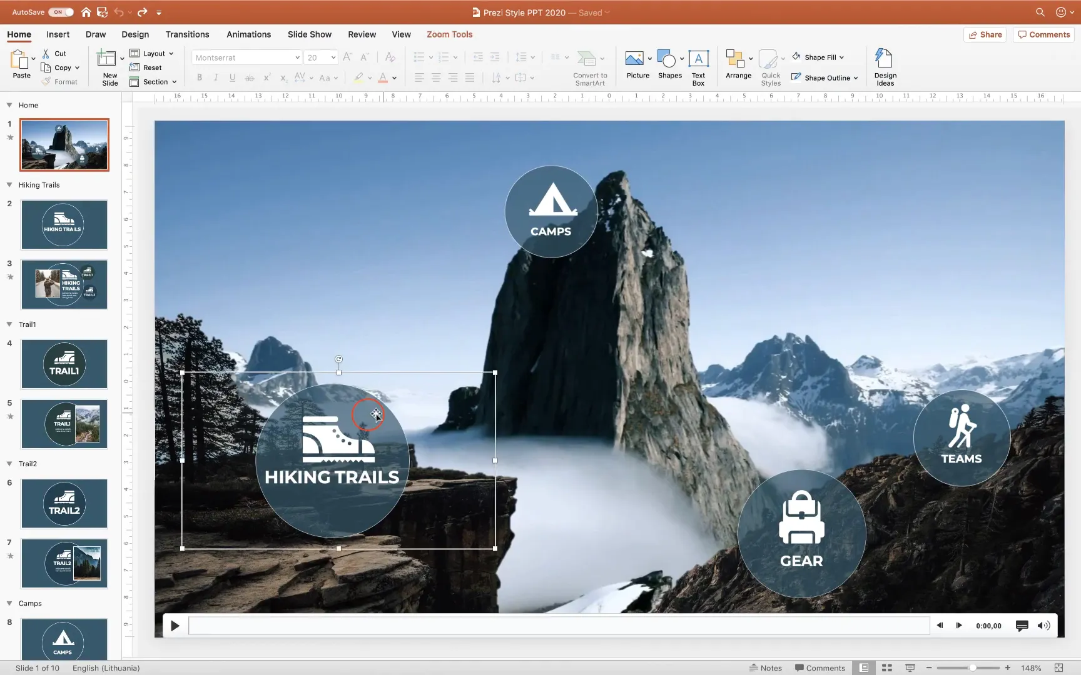The image size is (1081, 675).
Task: Collapse the Camps section
Action: pos(9,603)
